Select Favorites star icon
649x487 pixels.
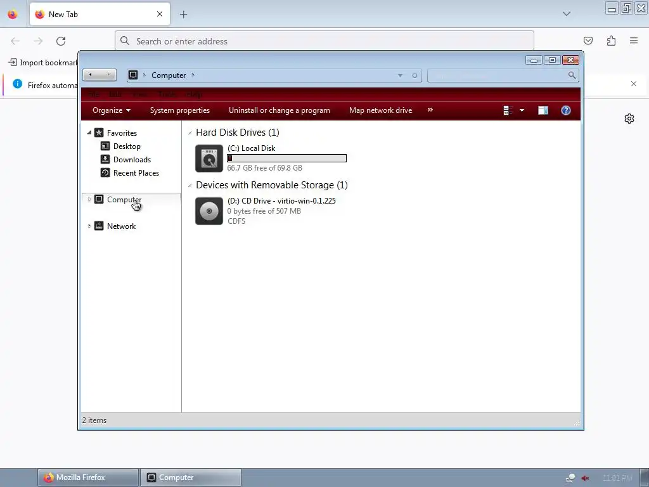tap(99, 133)
